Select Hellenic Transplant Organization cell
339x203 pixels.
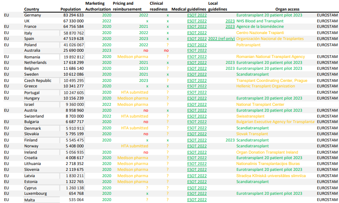(x=265, y=86)
